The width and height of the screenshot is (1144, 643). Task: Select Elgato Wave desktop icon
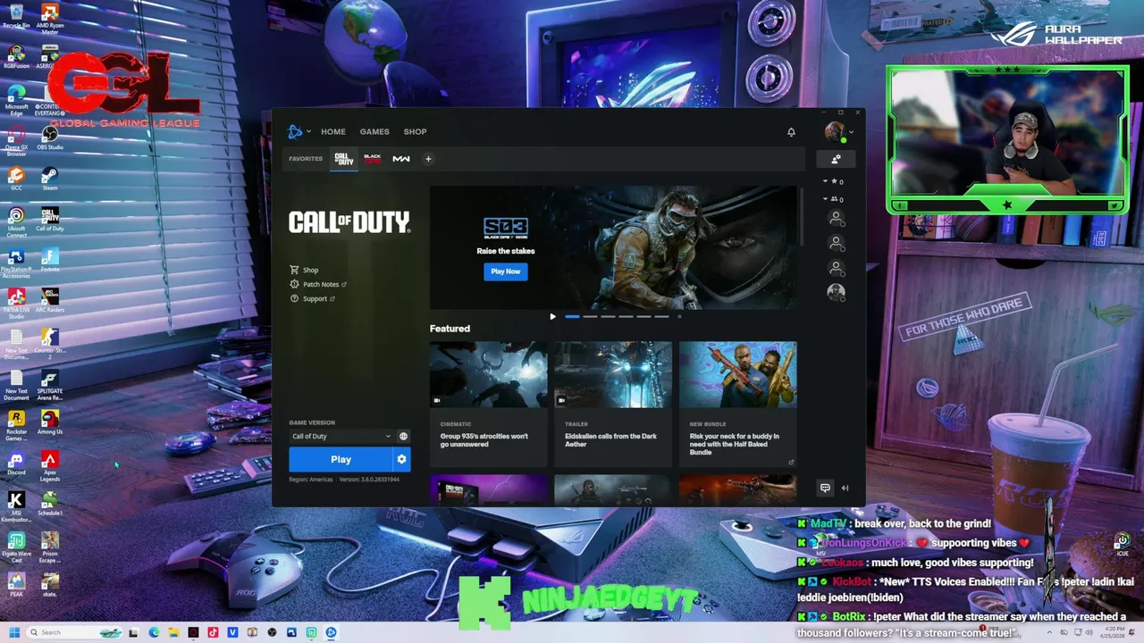16,547
